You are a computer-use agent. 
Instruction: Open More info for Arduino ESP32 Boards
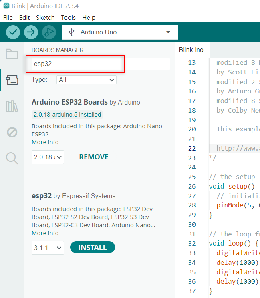pyautogui.click(x=45, y=142)
